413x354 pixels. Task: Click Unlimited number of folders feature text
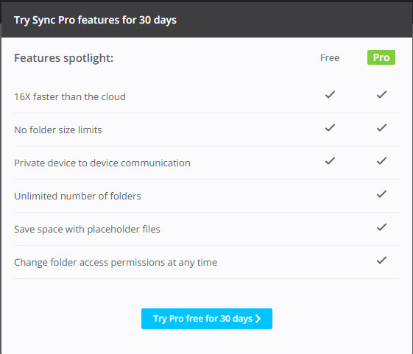pos(77,197)
